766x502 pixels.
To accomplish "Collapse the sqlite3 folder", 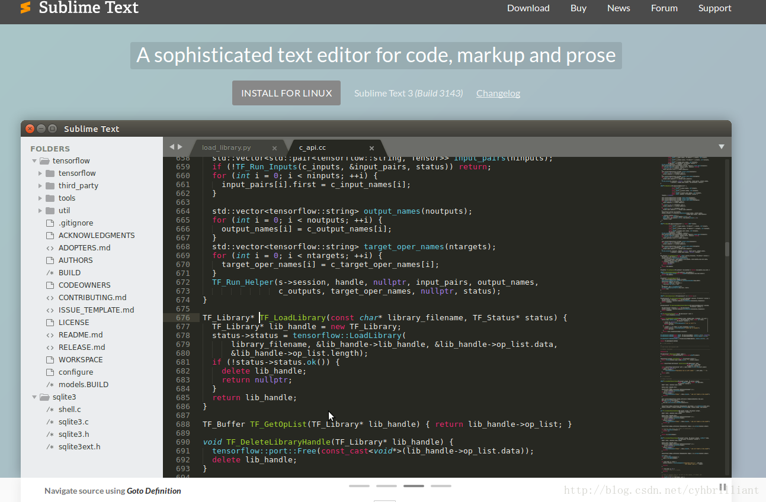I will click(x=34, y=397).
